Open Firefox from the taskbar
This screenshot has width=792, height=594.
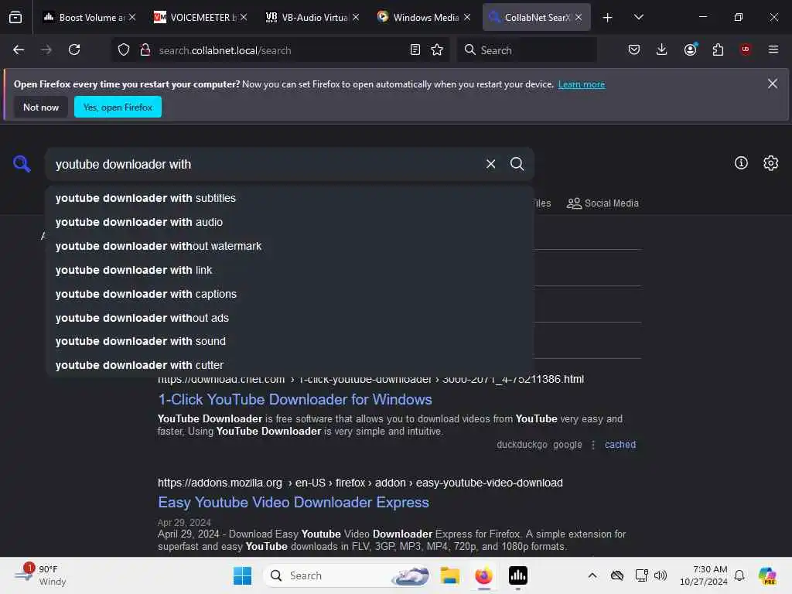click(x=484, y=575)
